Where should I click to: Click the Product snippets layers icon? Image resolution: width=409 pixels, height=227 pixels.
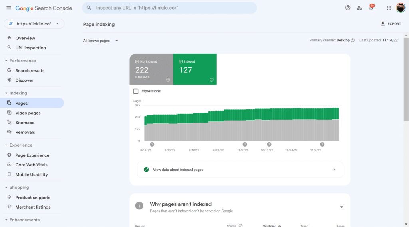pyautogui.click(x=9, y=197)
